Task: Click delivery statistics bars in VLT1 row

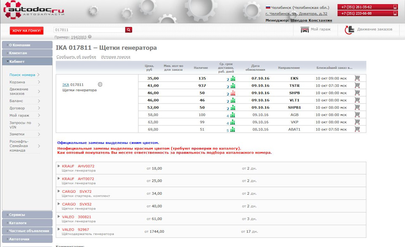Action: click(233, 100)
